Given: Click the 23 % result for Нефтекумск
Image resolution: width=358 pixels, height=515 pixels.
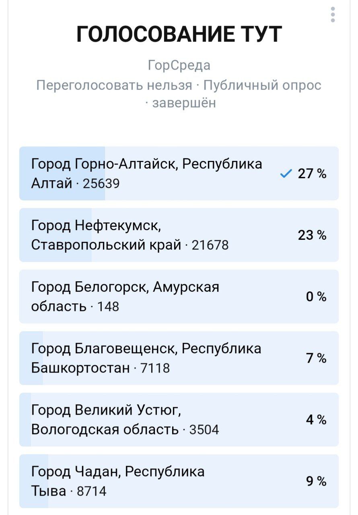Looking at the screenshot, I should pos(312,235).
